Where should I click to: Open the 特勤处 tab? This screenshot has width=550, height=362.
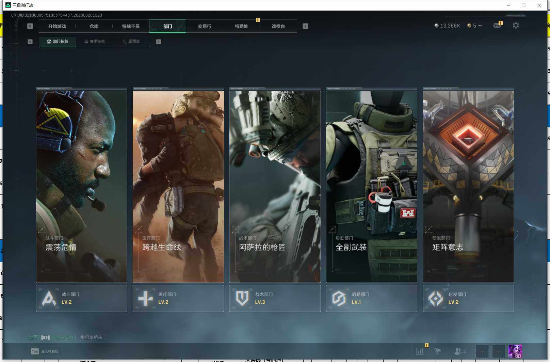pyautogui.click(x=241, y=26)
